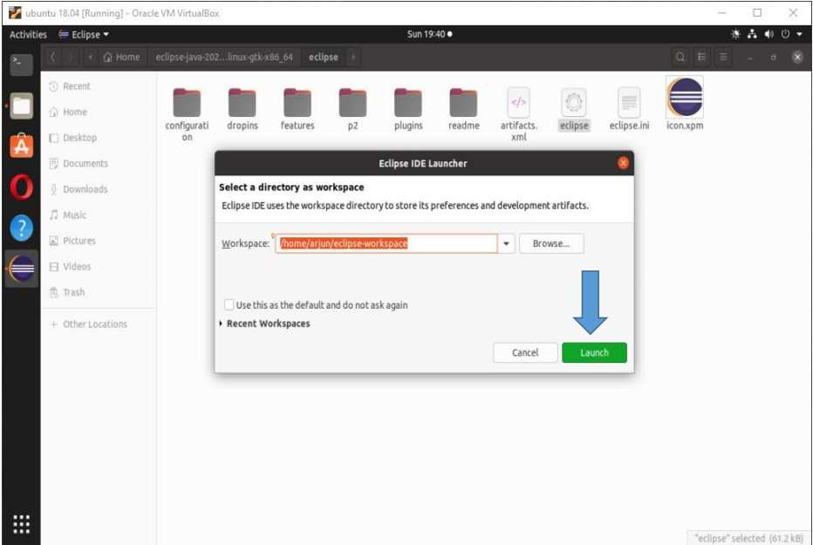Screen dimensions: 813x545
Task: Select eclipse path bar segment
Action: click(x=323, y=57)
